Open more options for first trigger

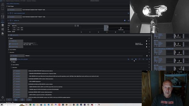pos(149,41)
